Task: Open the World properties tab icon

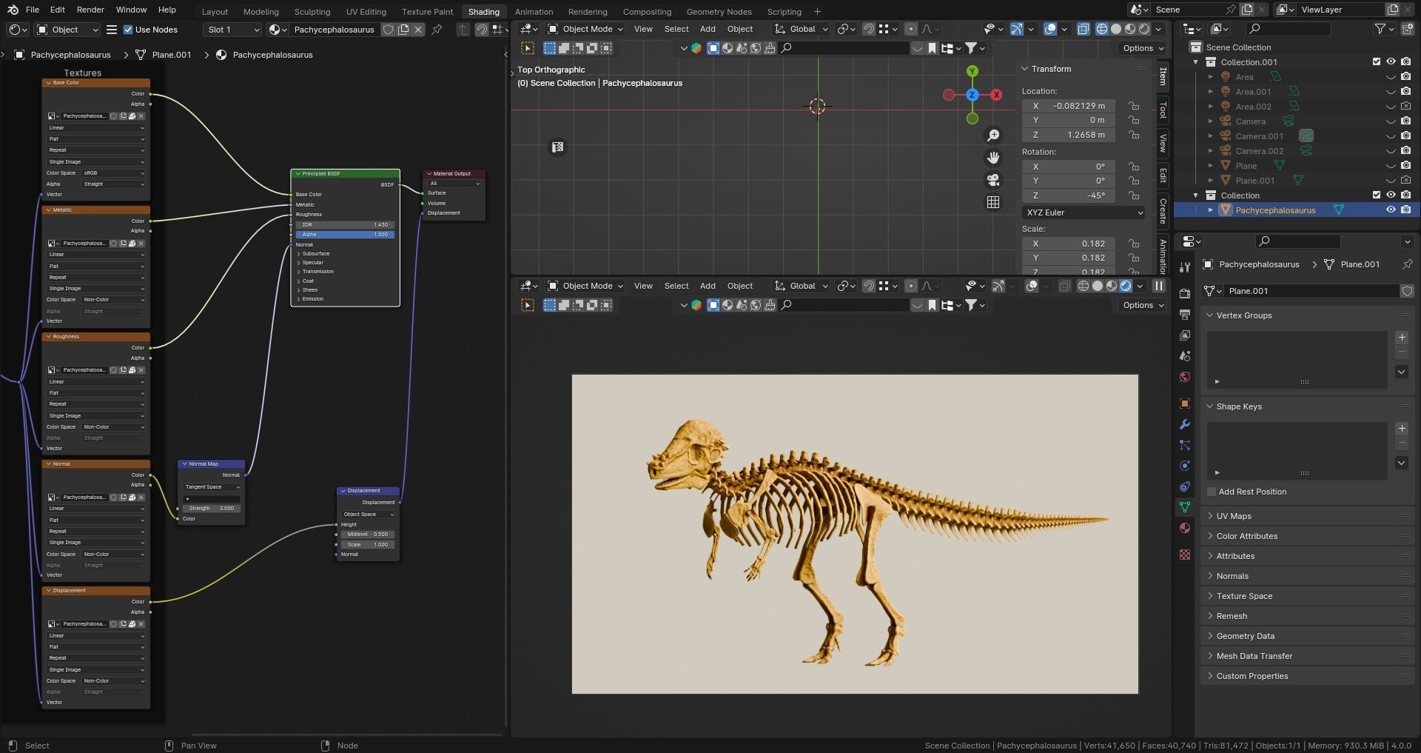Action: [x=1185, y=377]
